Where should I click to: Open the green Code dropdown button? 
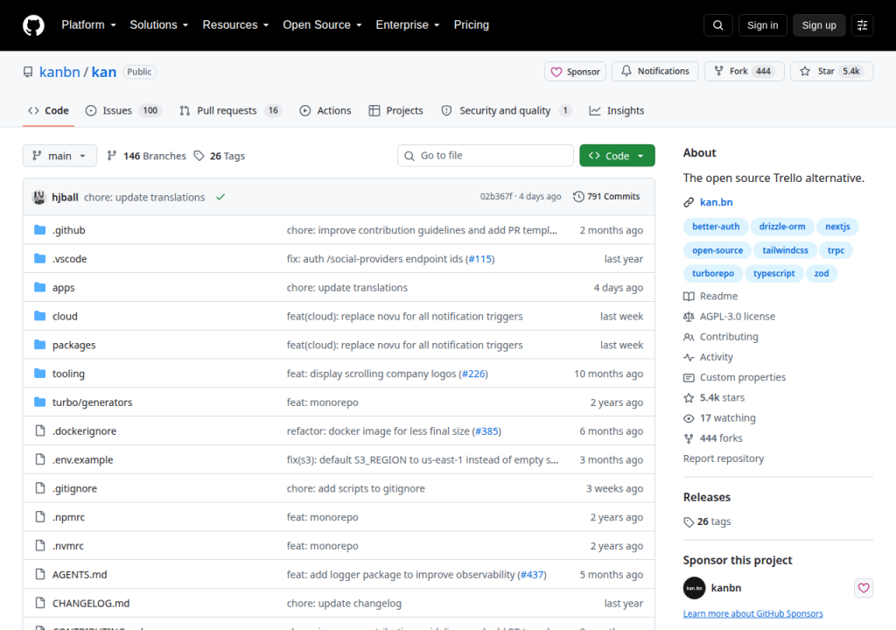617,156
